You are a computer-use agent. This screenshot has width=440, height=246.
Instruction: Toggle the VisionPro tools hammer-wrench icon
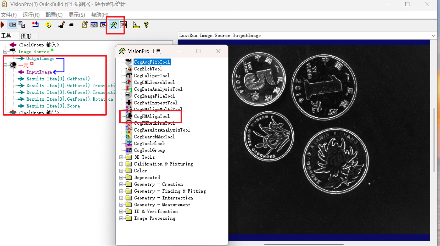[114, 25]
